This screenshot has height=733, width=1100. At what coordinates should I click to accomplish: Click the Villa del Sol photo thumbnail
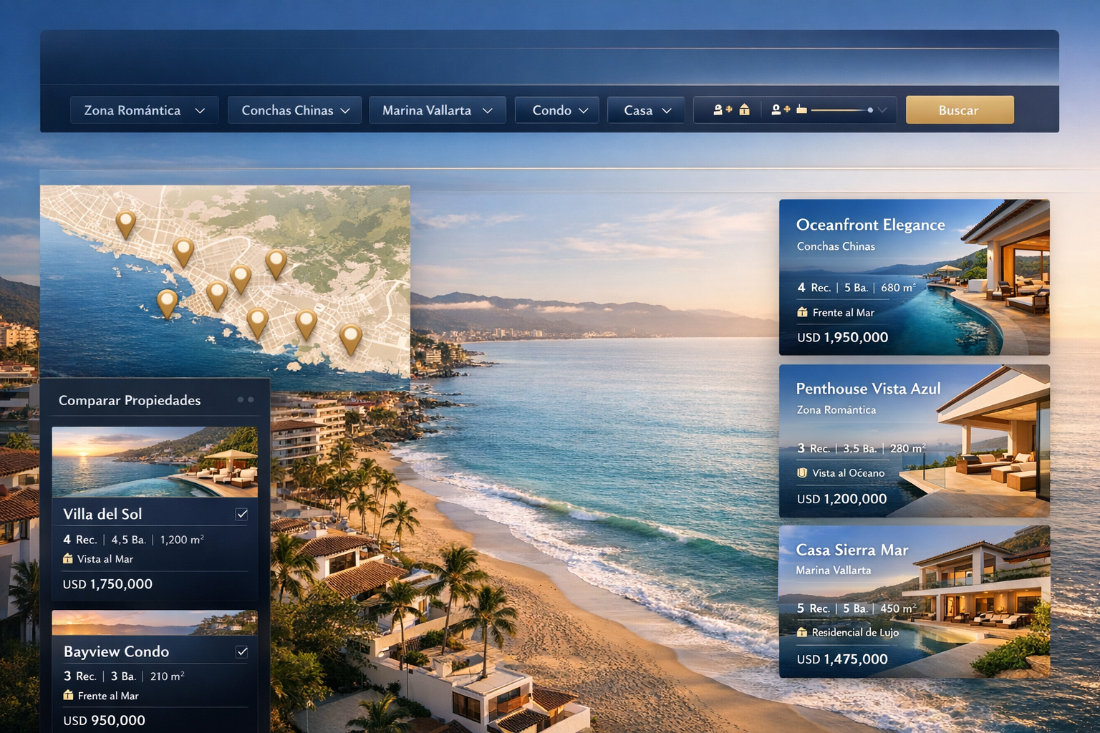(x=155, y=462)
